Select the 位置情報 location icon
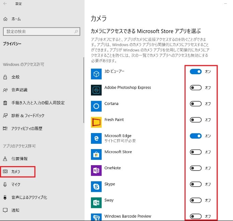 [5, 159]
